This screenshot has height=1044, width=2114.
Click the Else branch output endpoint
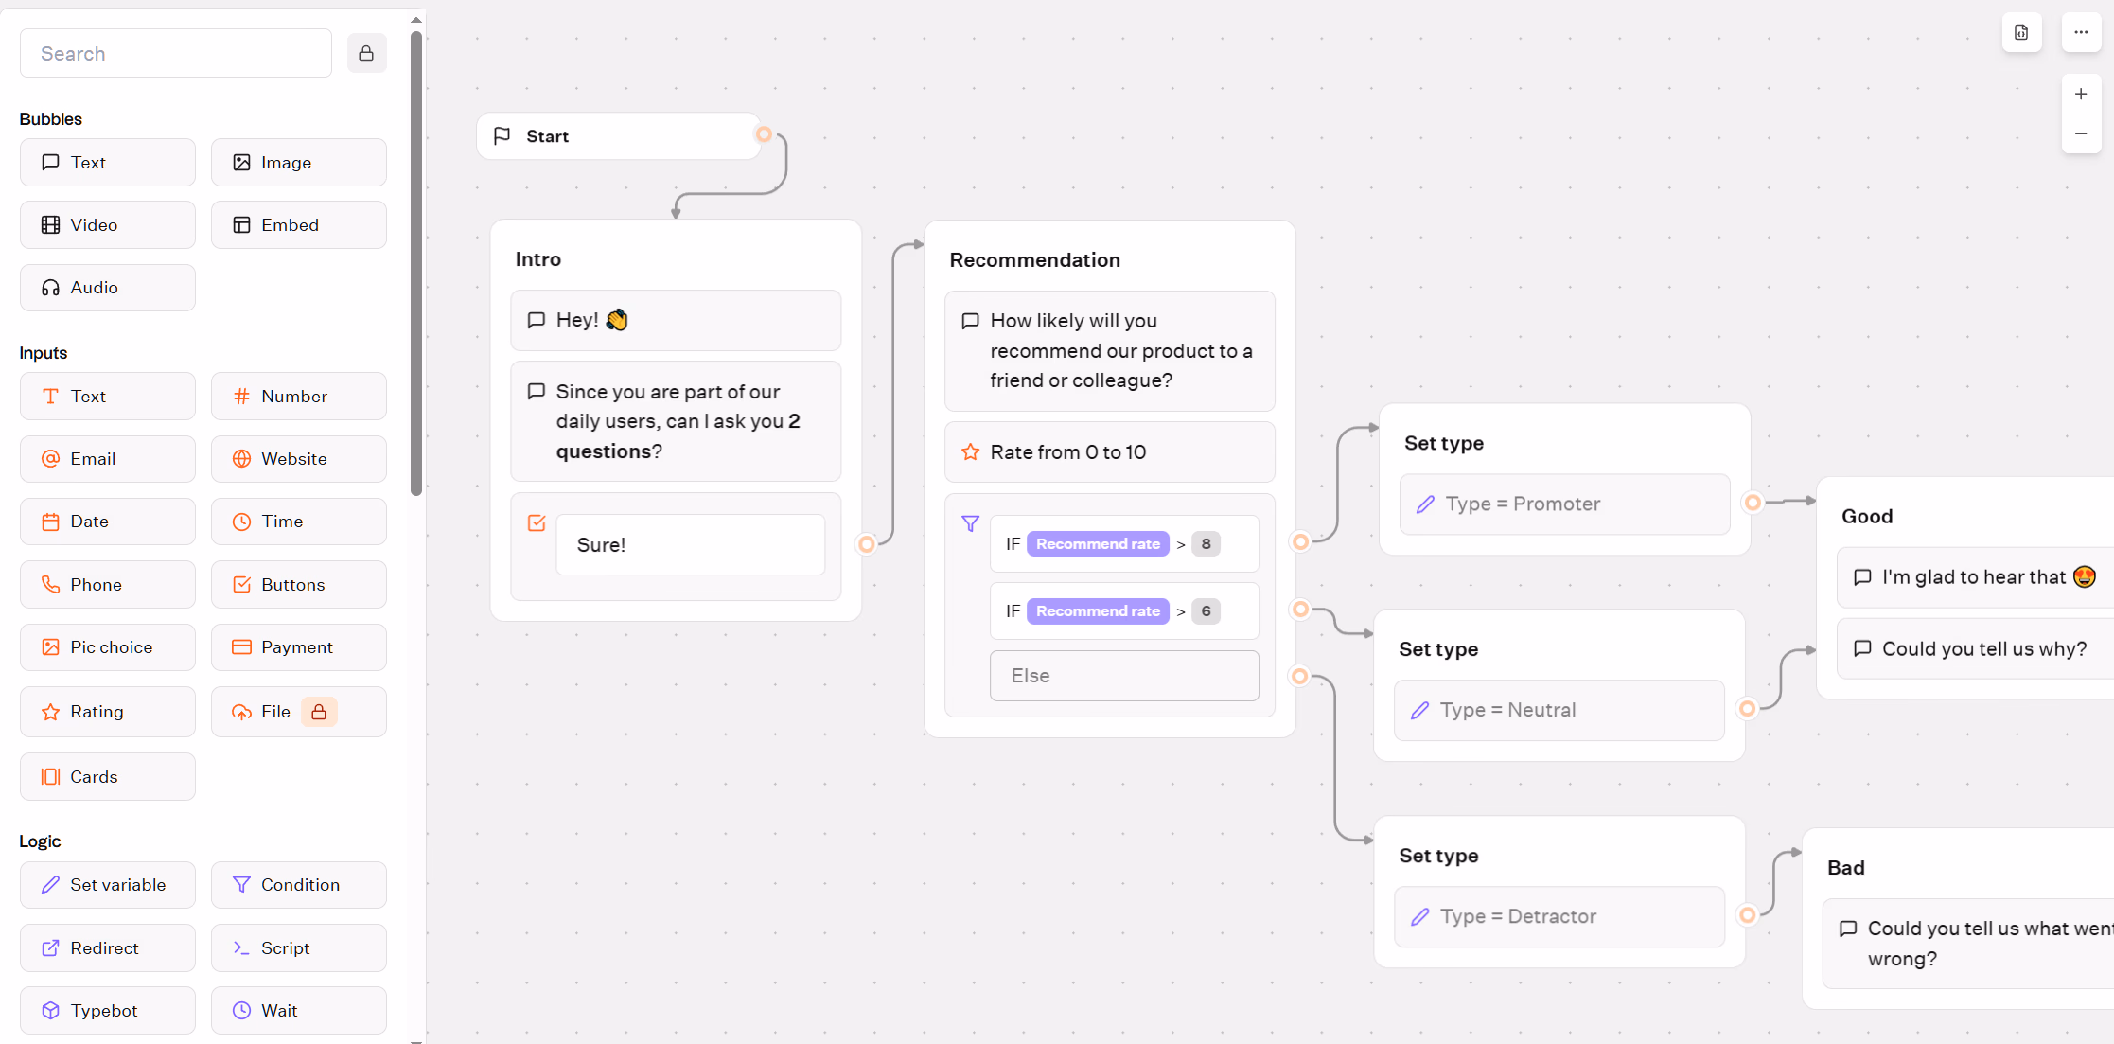coord(1300,677)
